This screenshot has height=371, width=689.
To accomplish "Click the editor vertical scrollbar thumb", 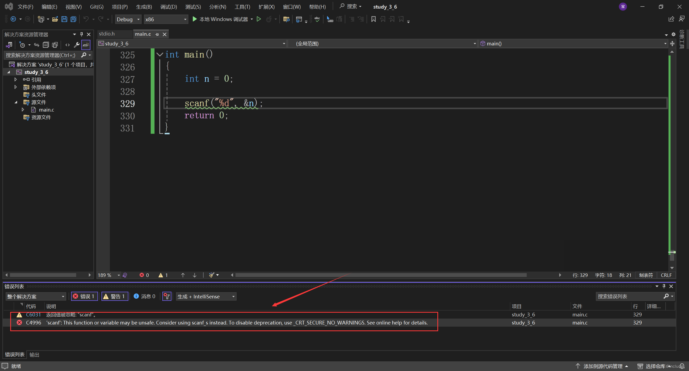I will pyautogui.click(x=672, y=255).
